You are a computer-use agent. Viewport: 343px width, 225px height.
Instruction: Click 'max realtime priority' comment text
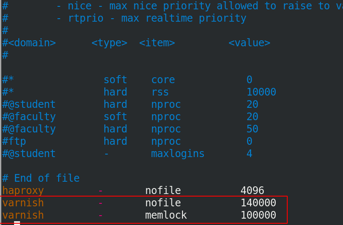point(184,18)
